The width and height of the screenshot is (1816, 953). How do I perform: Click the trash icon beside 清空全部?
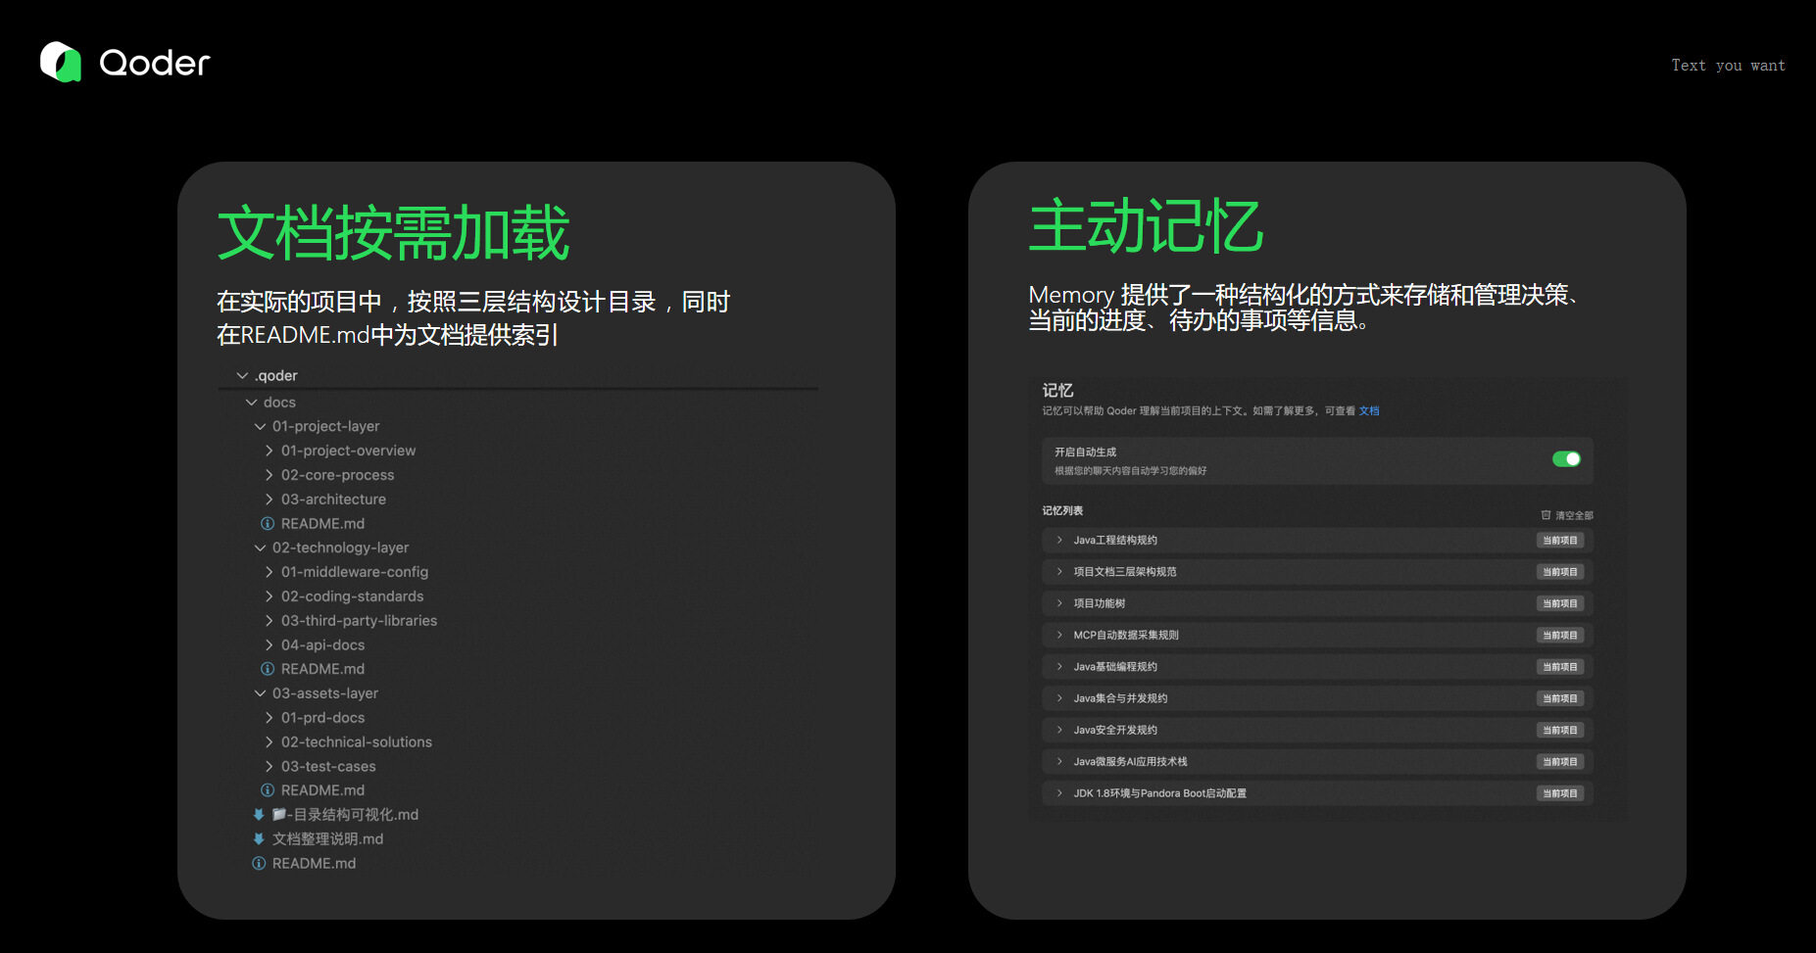[x=1546, y=514]
